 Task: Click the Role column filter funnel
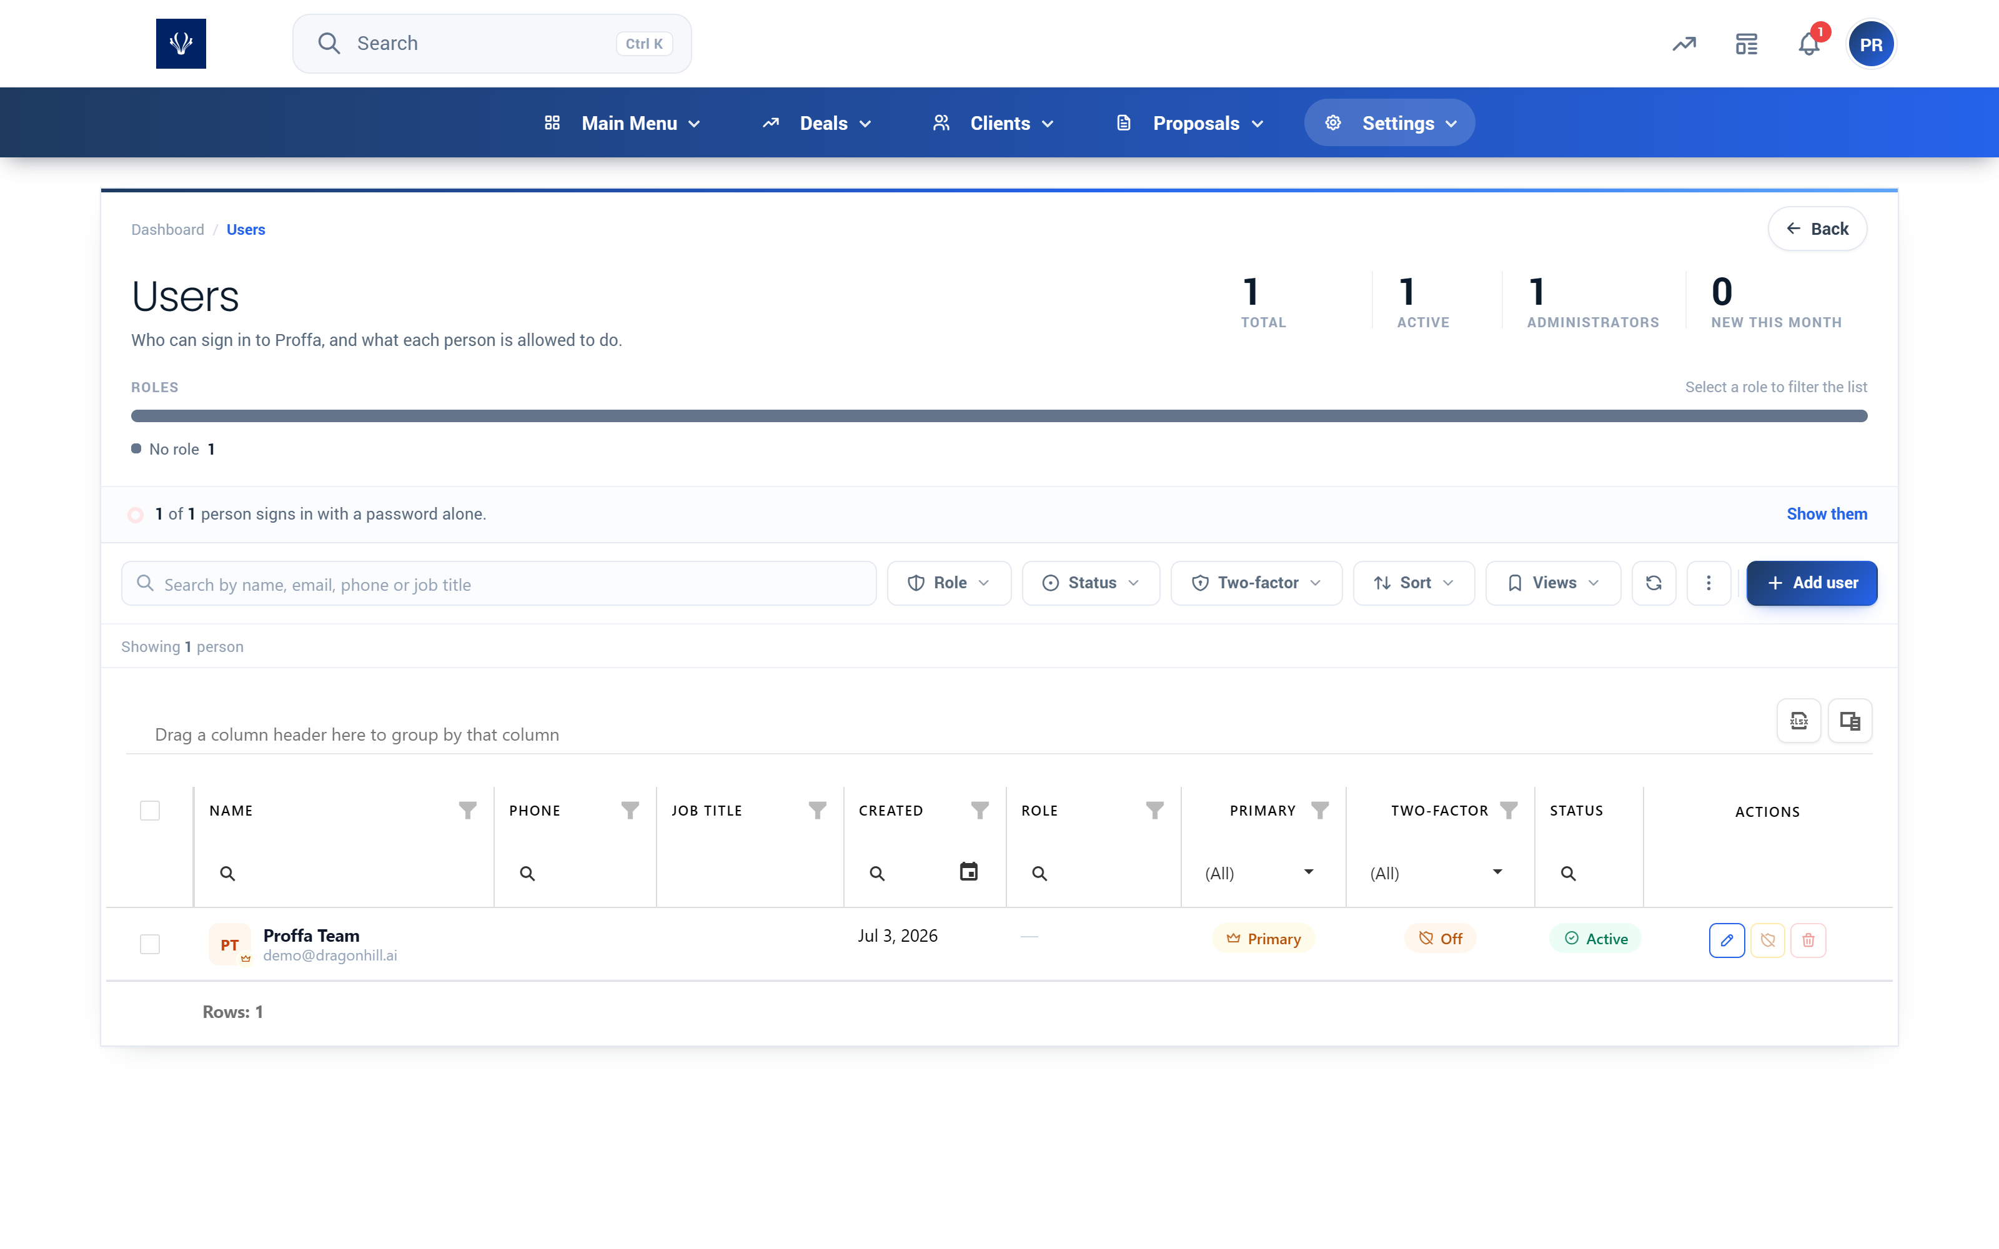point(1155,811)
